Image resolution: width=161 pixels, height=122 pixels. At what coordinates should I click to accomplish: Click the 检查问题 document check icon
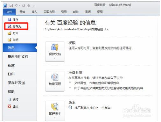[55, 77]
